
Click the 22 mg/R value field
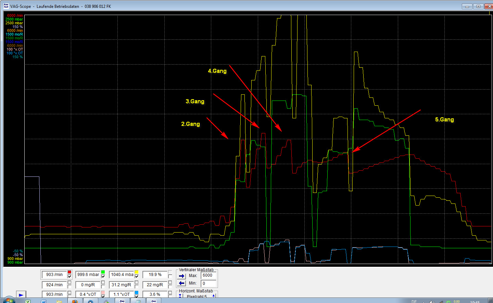tap(155, 285)
